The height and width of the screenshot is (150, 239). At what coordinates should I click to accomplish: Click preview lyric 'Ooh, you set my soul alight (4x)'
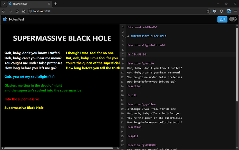29,77
